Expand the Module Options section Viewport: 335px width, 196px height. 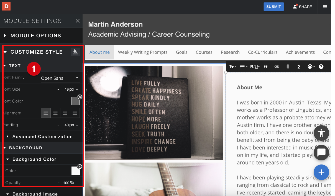pos(41,36)
